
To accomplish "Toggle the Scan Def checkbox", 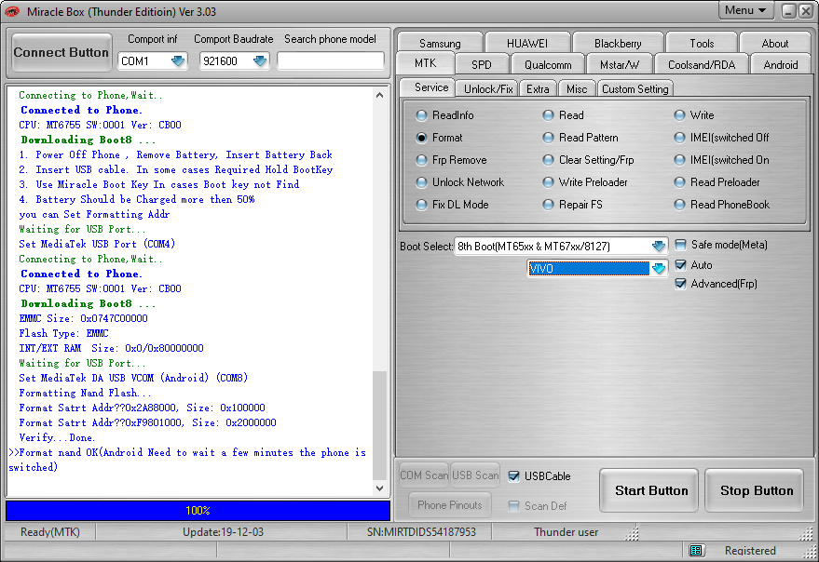I will pyautogui.click(x=514, y=505).
